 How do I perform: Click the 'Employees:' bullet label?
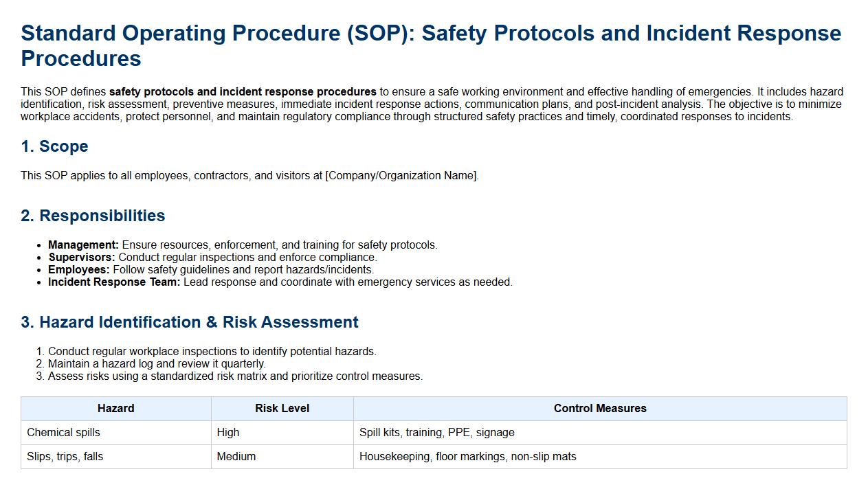coord(78,270)
